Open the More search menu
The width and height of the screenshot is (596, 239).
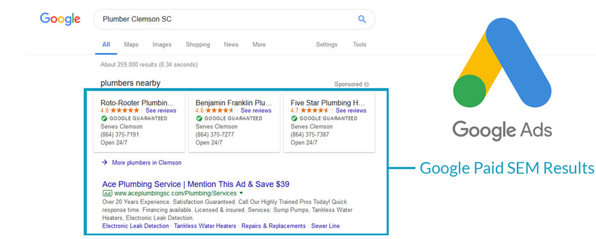click(x=259, y=45)
